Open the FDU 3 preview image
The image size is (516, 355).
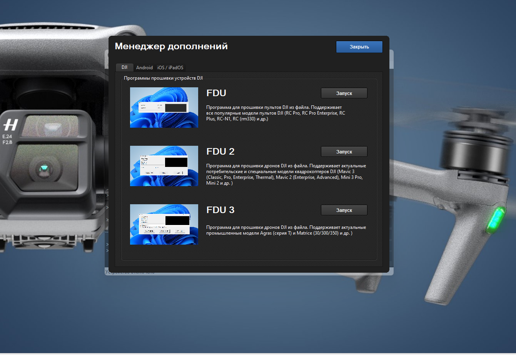click(164, 224)
